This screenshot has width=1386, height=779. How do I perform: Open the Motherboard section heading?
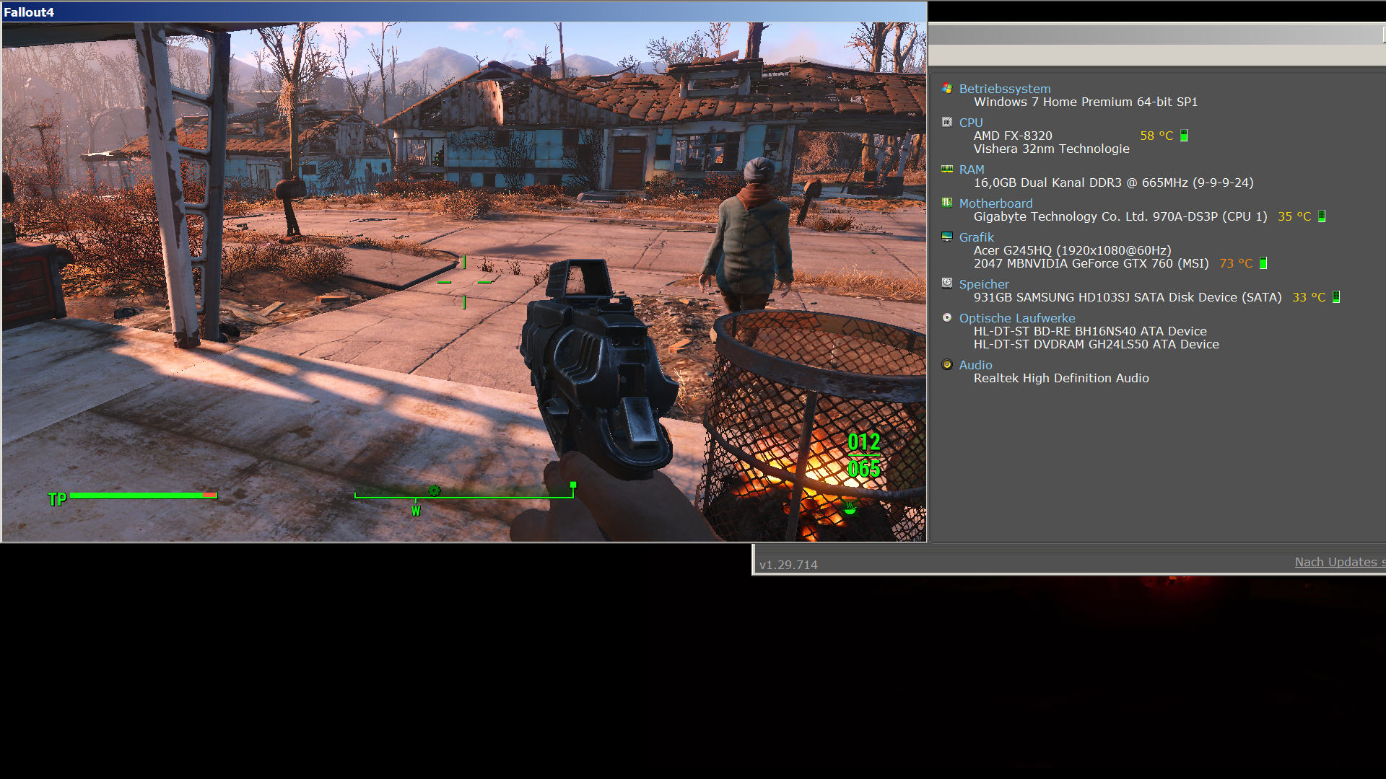[995, 203]
